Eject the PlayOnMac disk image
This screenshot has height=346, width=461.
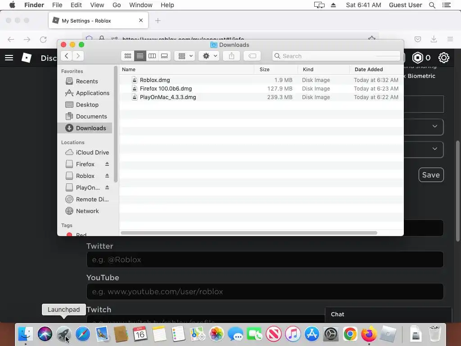(x=107, y=187)
